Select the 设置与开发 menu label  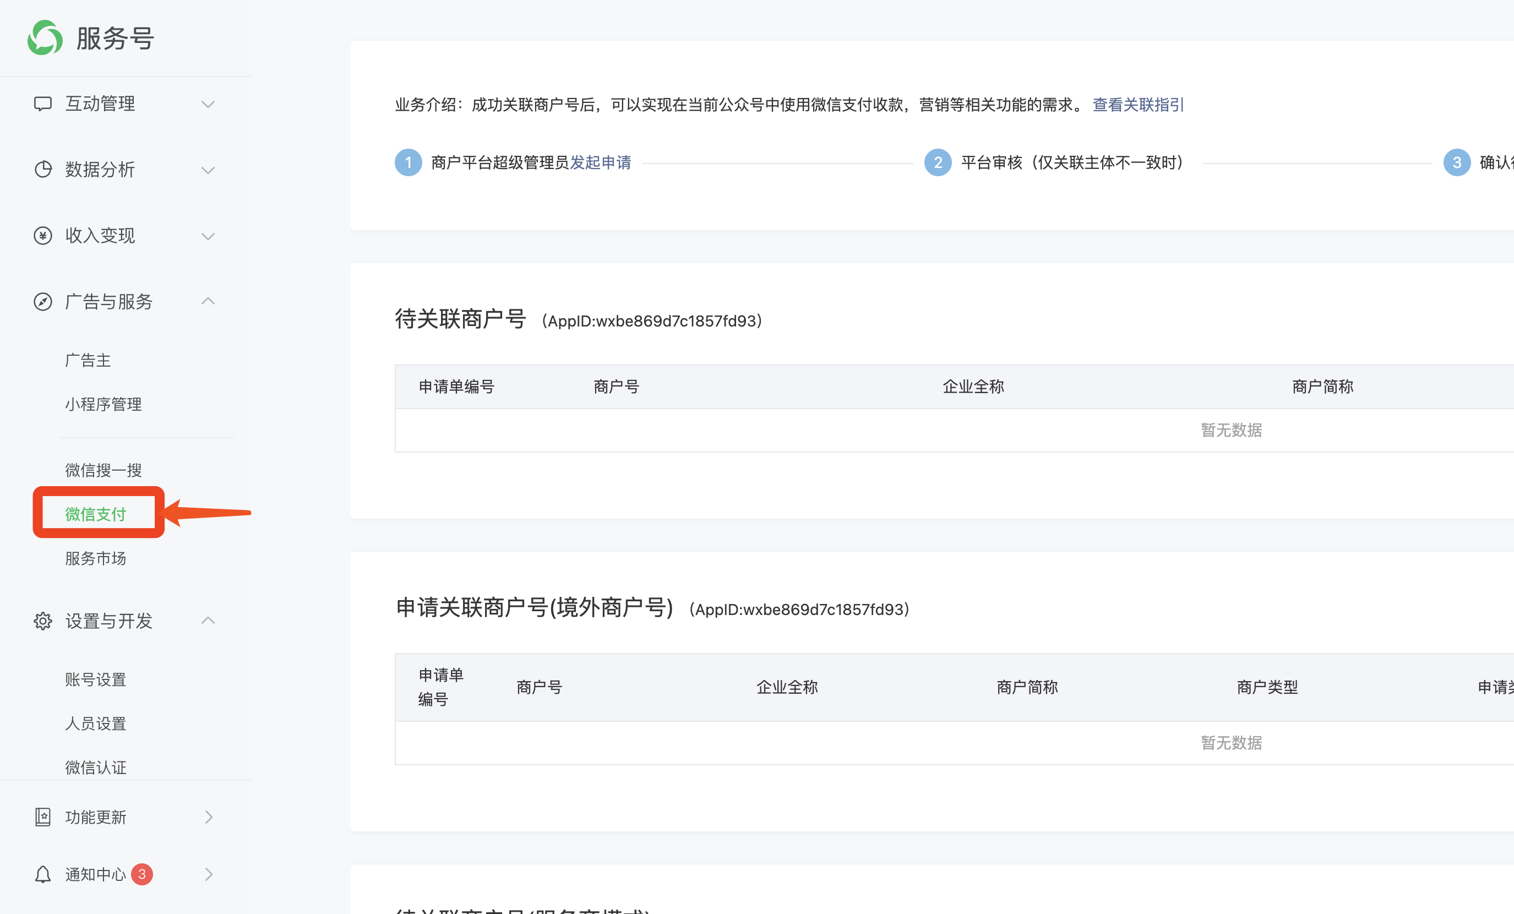pyautogui.click(x=109, y=622)
